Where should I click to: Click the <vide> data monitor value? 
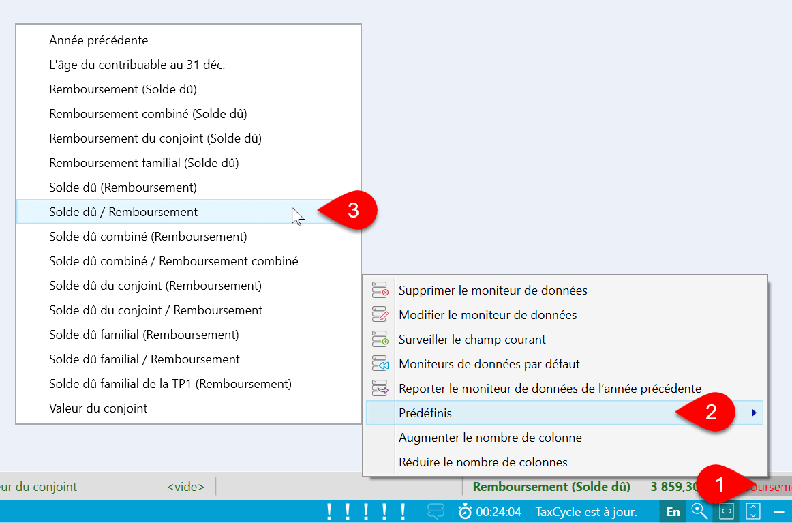tap(186, 487)
